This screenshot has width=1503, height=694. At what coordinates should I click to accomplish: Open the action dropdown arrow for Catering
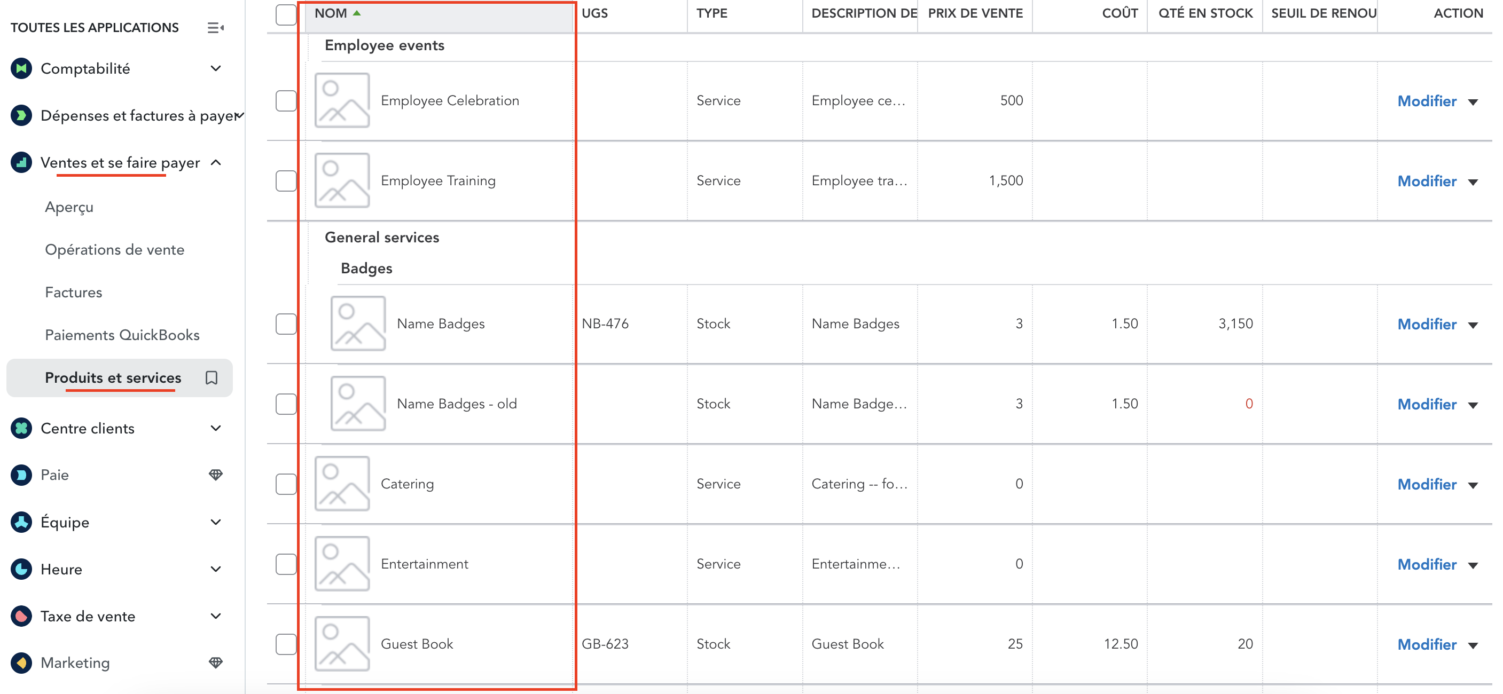coord(1473,485)
